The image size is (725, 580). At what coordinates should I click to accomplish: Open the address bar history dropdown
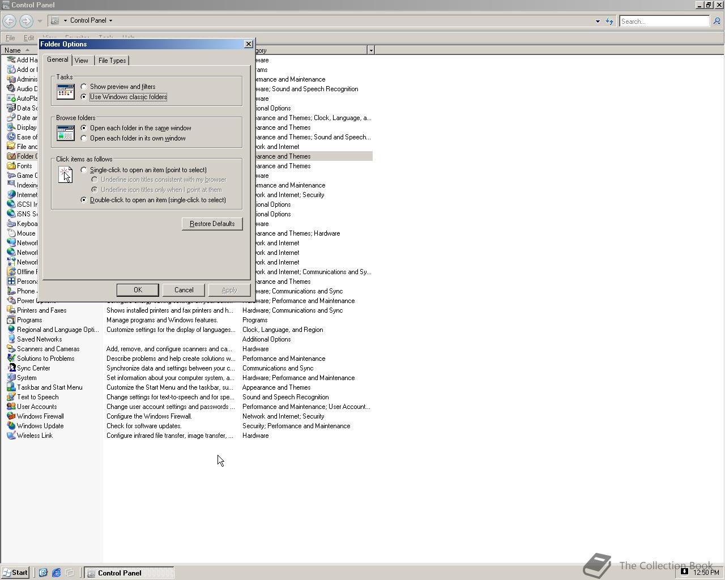[598, 22]
